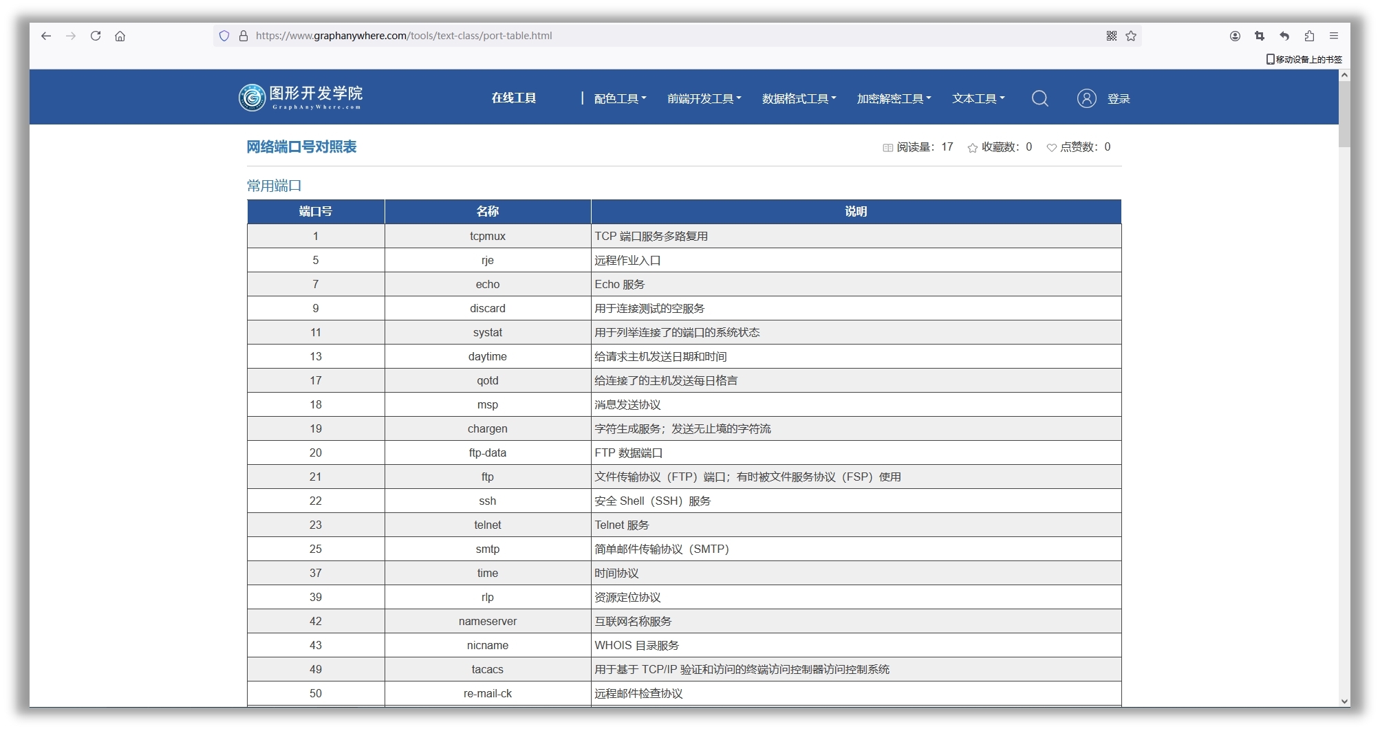Click the port number 37 cell
Viewport: 1380px width, 731px height.
click(x=316, y=573)
